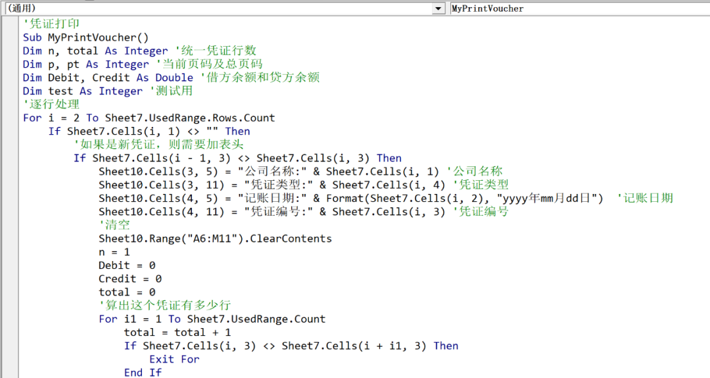Screen dimensions: 710x378
Task: Click the total = 0 statement
Action: coord(127,292)
